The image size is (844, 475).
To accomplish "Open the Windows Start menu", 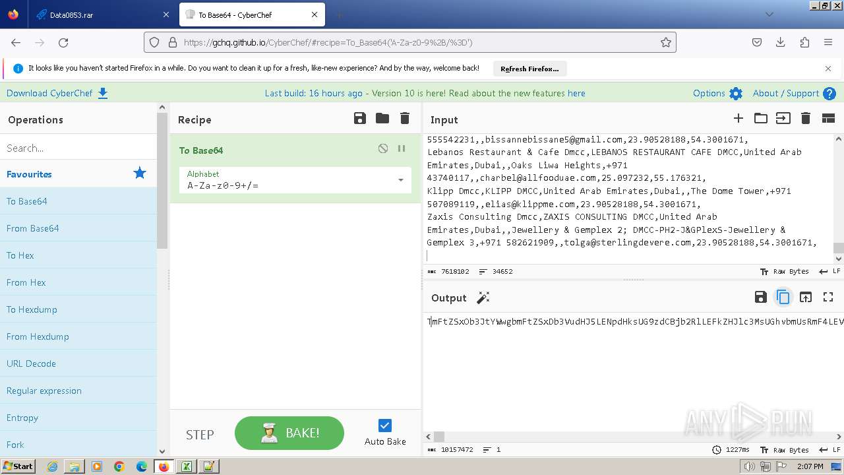I will coord(18,466).
